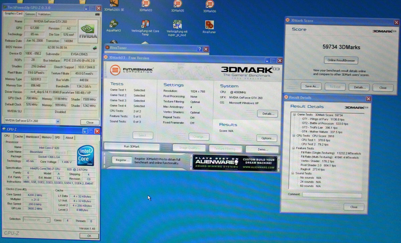The width and height of the screenshot is (401, 243).
Task: Click the BIOS save chip icon in GPU-Z
Action: click(95, 48)
